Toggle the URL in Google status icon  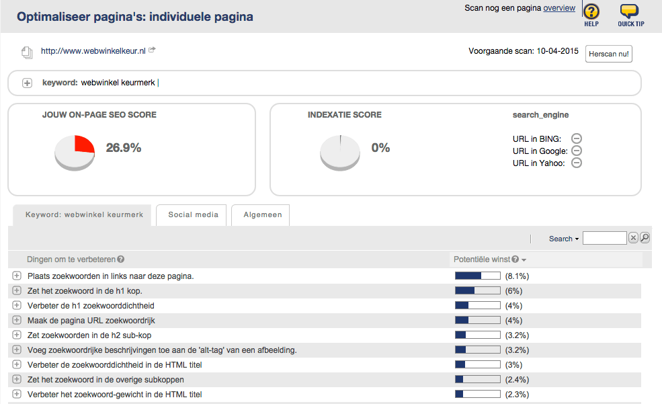(576, 151)
